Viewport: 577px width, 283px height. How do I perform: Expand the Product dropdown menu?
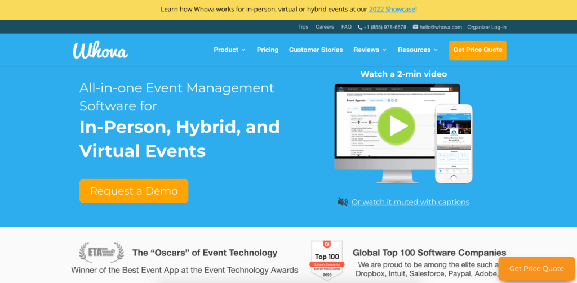[x=229, y=50]
